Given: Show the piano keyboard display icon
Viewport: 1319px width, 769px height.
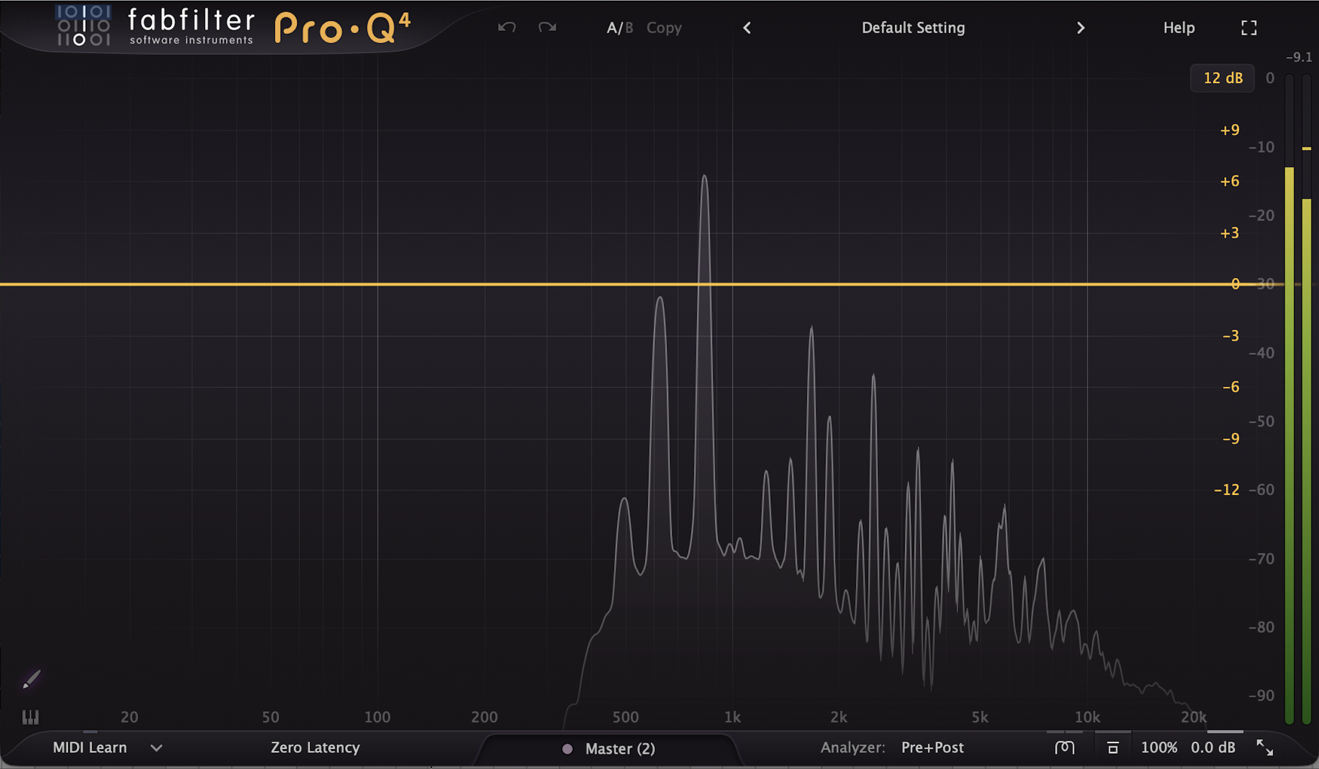Looking at the screenshot, I should click(30, 717).
